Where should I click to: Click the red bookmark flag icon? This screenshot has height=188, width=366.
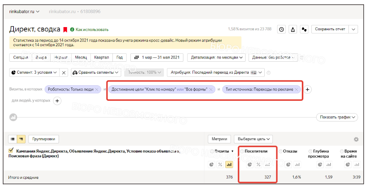coord(65,29)
